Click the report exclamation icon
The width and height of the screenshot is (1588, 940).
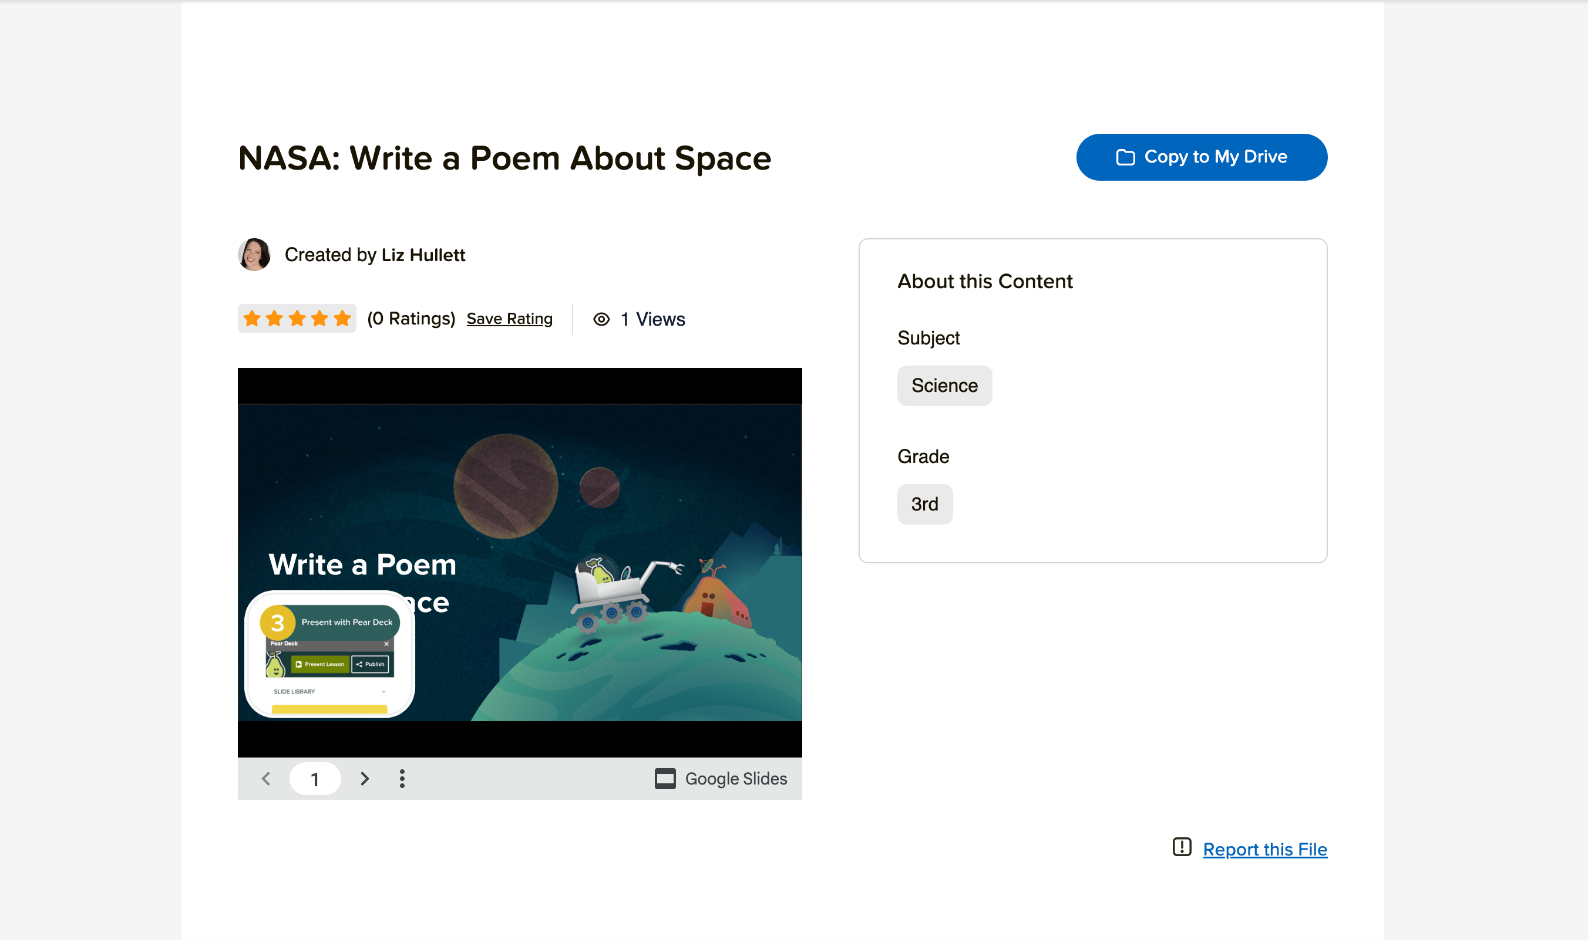(1182, 847)
